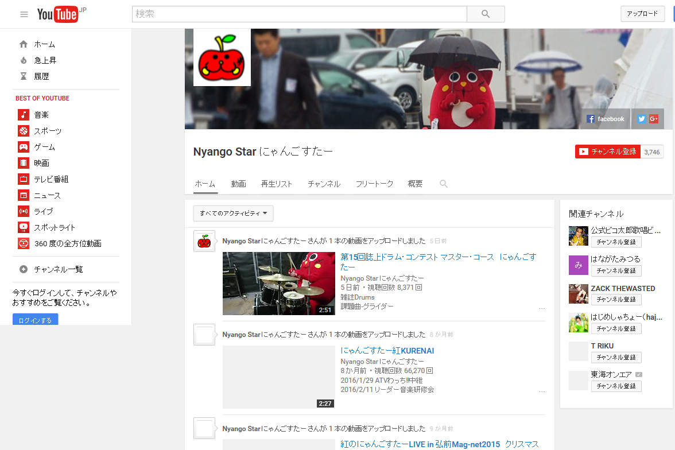The height and width of the screenshot is (450, 675).
Task: Open the hamburger guide menu icon
Action: [x=24, y=14]
